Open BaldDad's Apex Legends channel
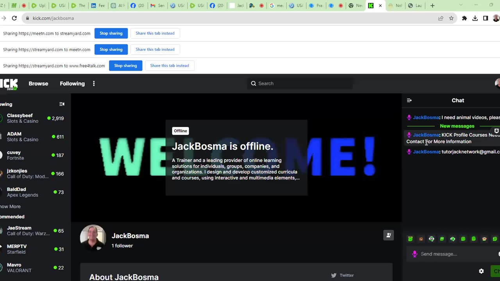The height and width of the screenshot is (281, 500). [34, 192]
